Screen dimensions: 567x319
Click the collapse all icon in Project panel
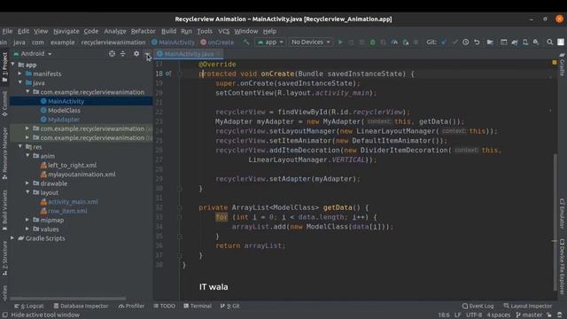pos(123,53)
